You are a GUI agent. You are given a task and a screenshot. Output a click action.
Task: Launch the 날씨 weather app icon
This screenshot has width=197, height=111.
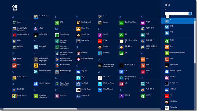121,72
